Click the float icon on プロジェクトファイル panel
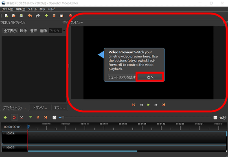The height and width of the screenshot is (157, 228). click(64, 22)
